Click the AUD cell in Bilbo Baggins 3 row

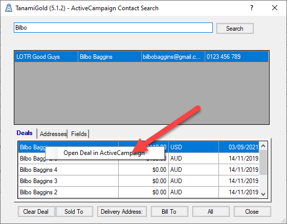(x=193, y=181)
